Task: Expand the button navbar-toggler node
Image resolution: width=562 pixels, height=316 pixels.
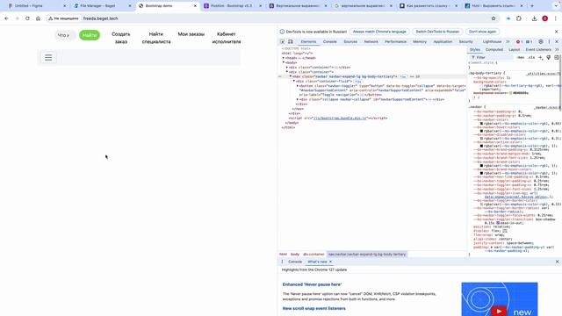Action: point(298,86)
